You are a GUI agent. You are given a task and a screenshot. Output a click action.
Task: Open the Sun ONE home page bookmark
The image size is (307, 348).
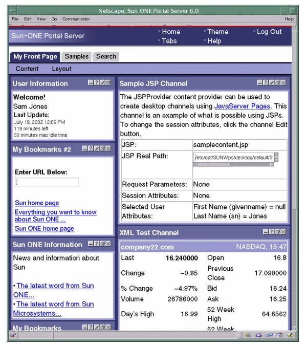45,228
